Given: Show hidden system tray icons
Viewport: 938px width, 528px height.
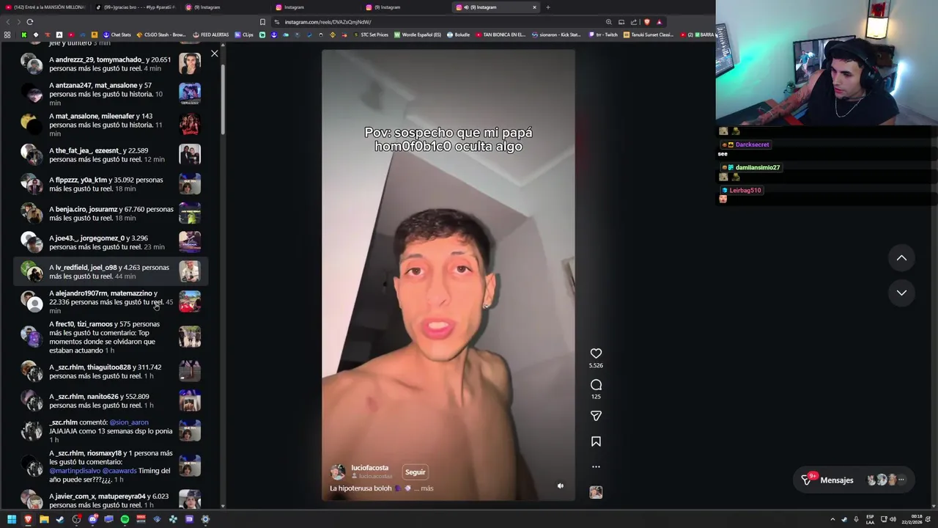Looking at the screenshot, I should [x=832, y=519].
